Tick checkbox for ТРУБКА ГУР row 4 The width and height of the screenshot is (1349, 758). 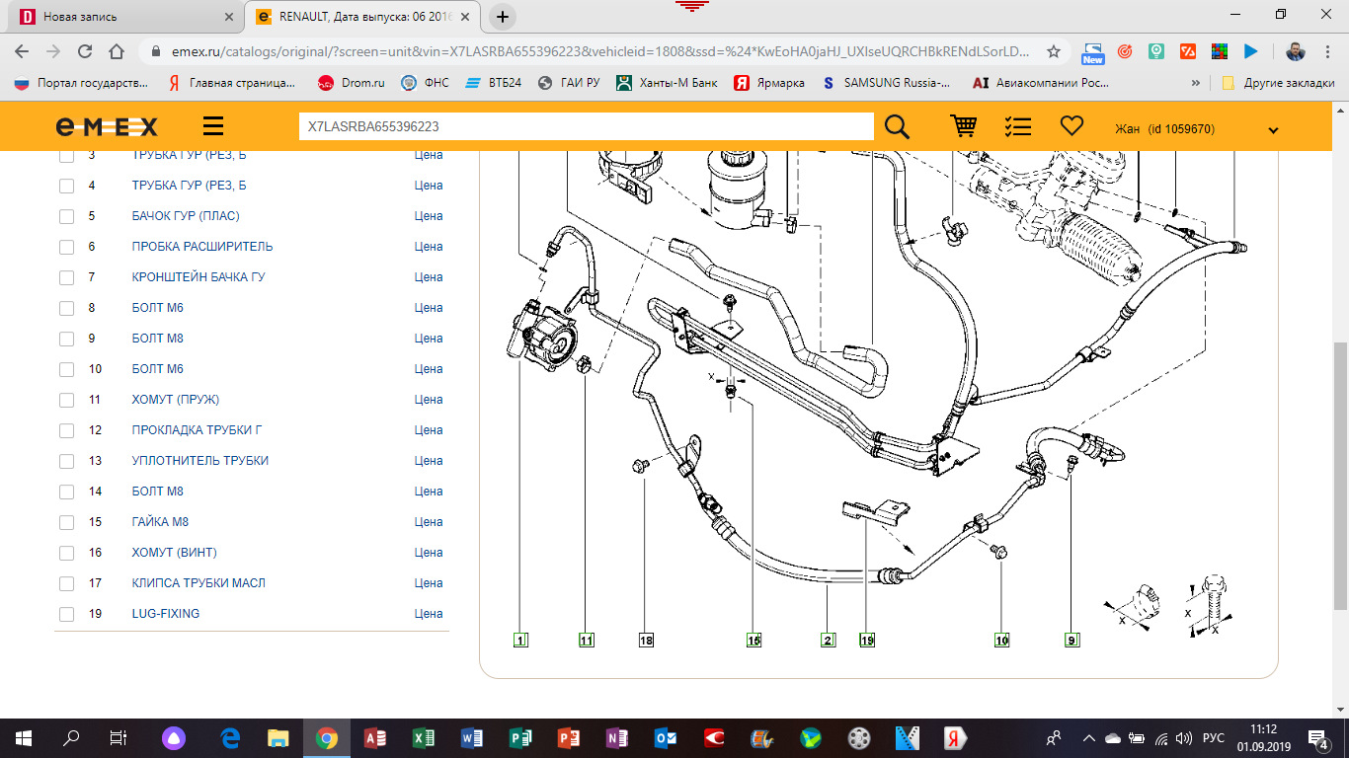(x=66, y=186)
